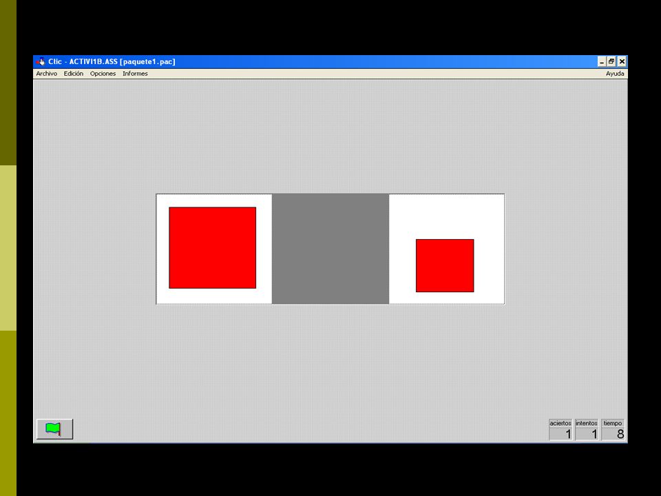Click the title text ACTIVI1B.ASS

click(93, 61)
